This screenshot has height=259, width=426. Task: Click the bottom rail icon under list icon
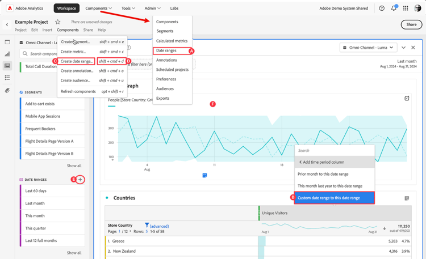point(7,90)
